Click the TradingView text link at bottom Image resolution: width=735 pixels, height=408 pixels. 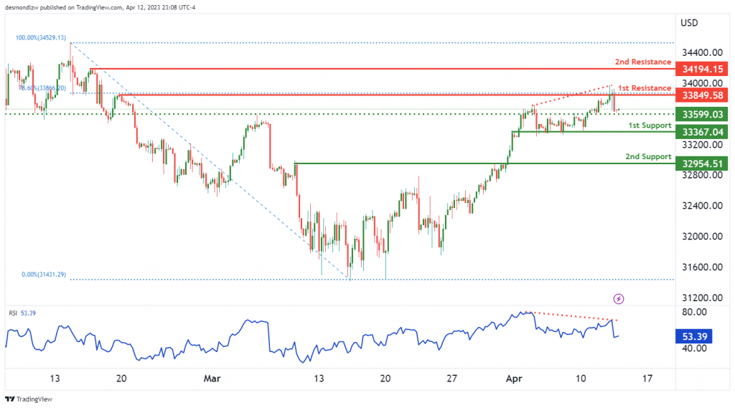34,399
